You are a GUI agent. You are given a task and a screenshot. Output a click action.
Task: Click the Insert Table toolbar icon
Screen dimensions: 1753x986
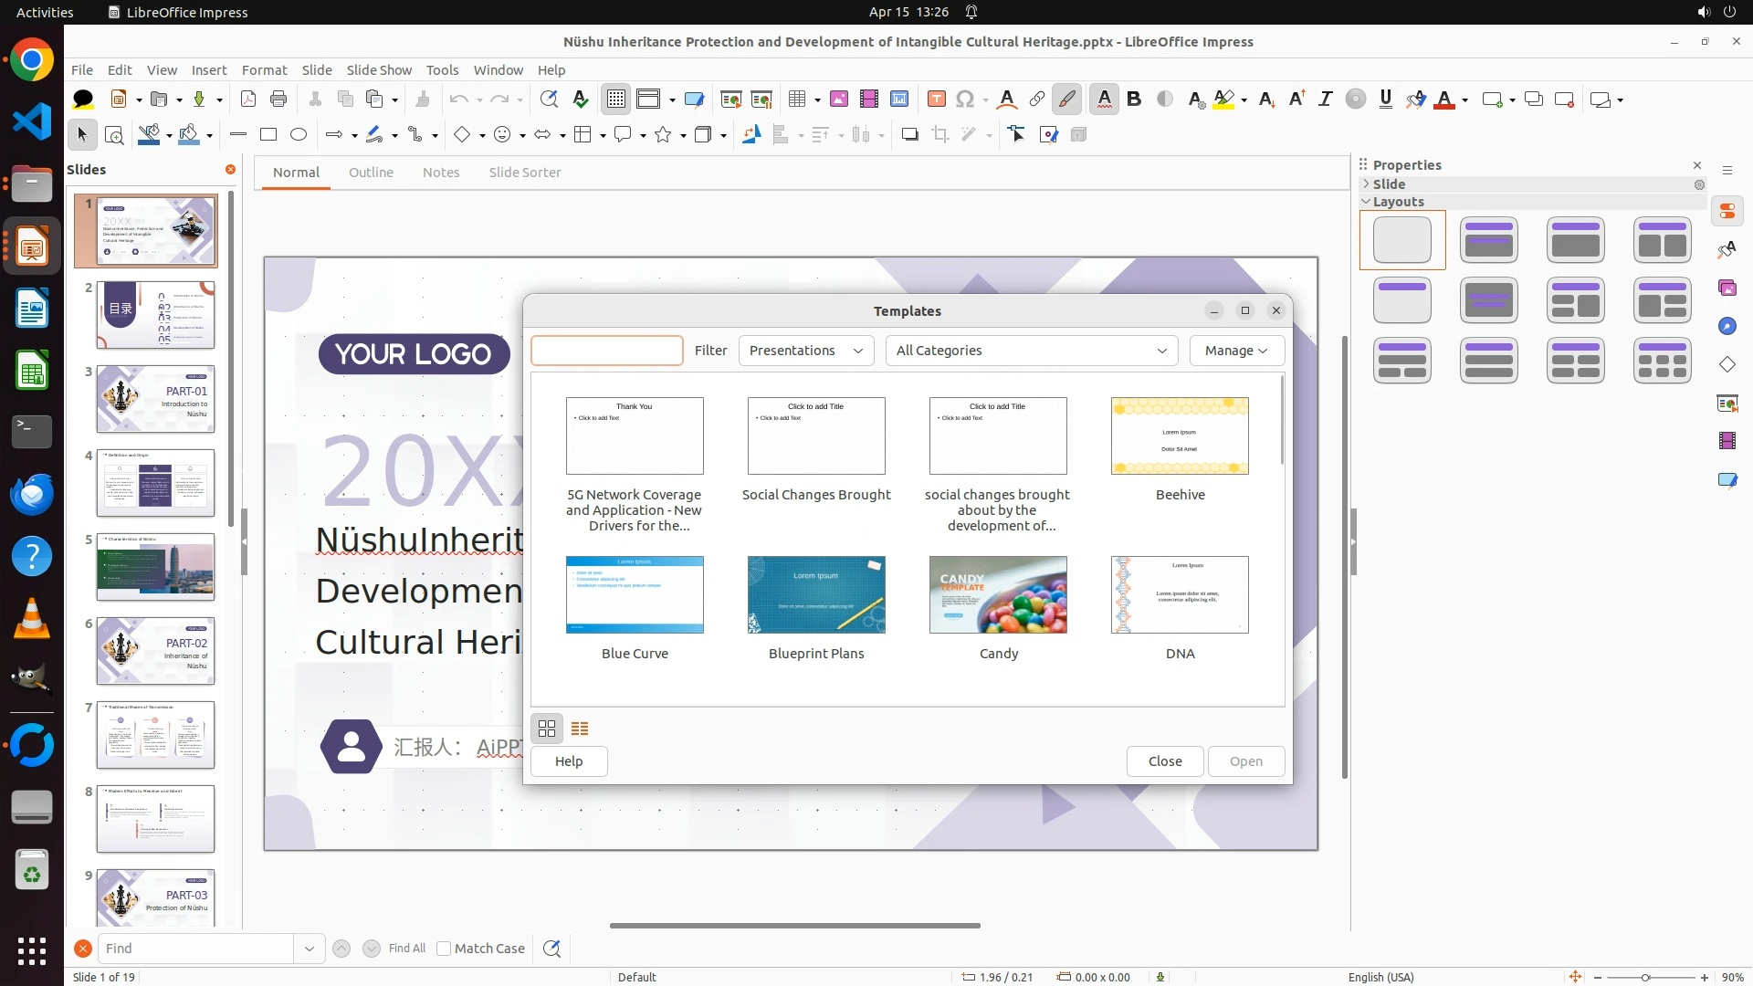point(797,100)
